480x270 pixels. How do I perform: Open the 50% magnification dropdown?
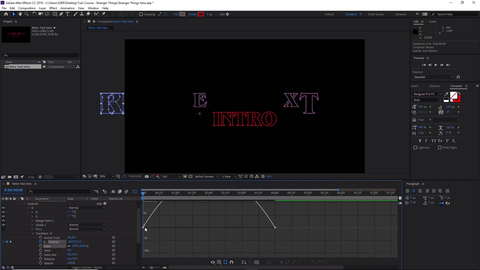(107, 176)
